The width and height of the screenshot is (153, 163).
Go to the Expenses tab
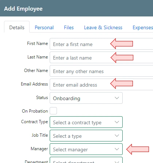pos(143,27)
